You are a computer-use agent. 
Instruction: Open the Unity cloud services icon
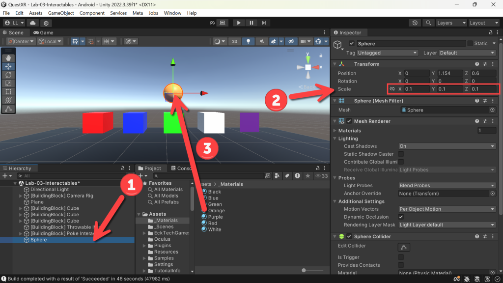click(33, 23)
